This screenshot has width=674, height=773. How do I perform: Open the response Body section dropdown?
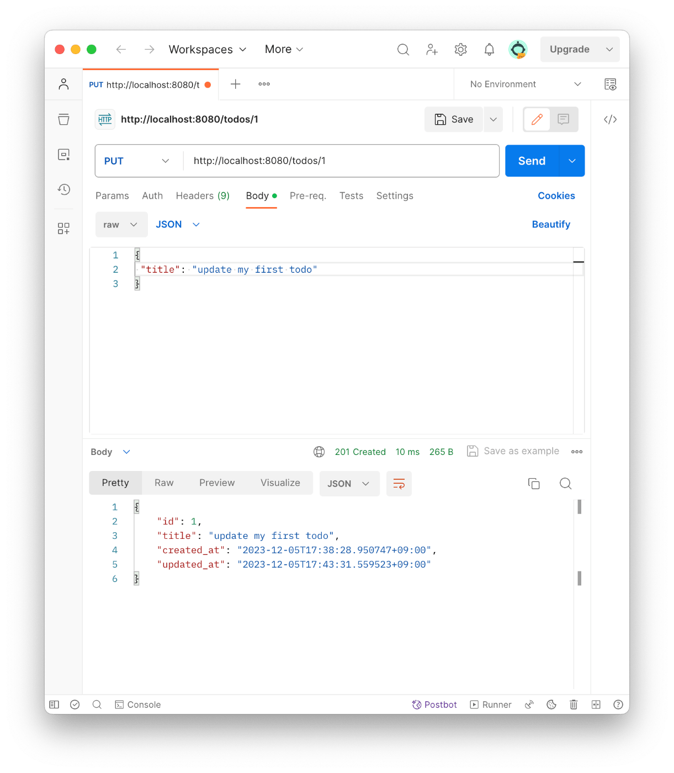point(110,452)
